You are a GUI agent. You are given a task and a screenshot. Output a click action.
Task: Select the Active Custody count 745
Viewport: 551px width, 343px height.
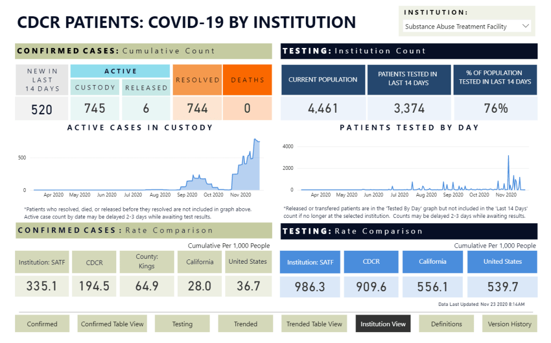(x=95, y=108)
